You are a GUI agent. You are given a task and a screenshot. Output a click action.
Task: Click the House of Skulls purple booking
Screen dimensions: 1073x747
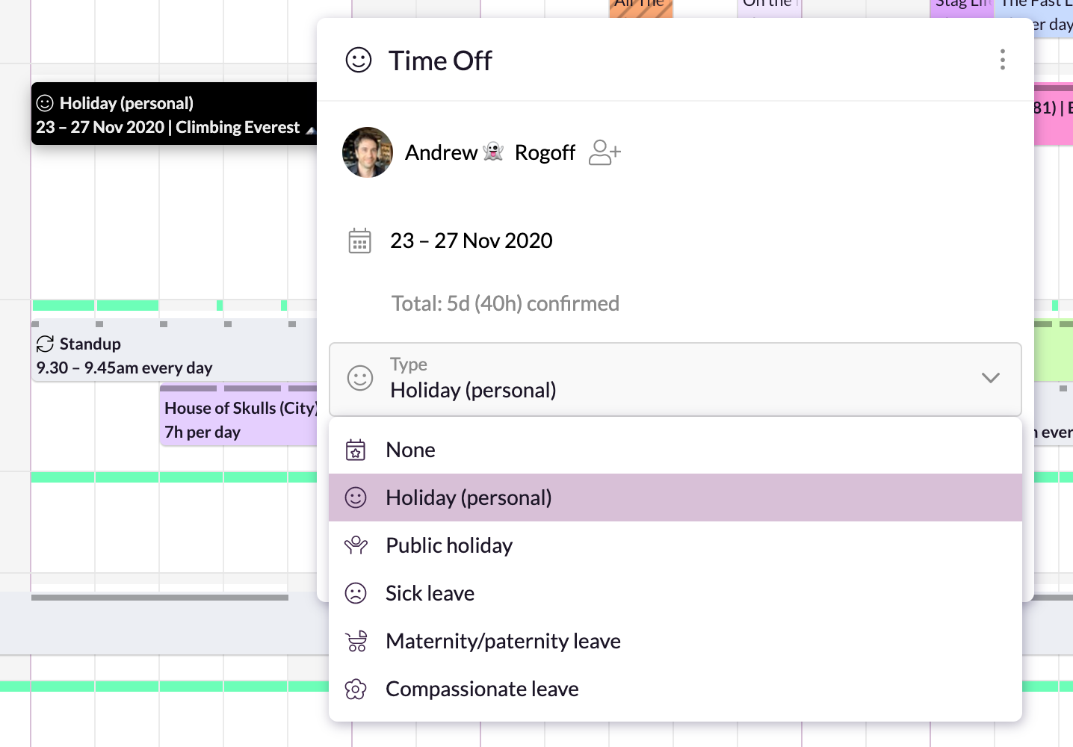point(238,420)
